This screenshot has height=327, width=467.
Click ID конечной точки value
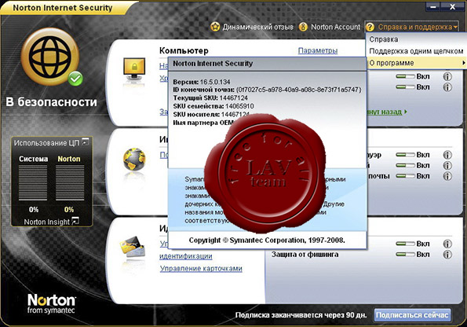tap(299, 90)
